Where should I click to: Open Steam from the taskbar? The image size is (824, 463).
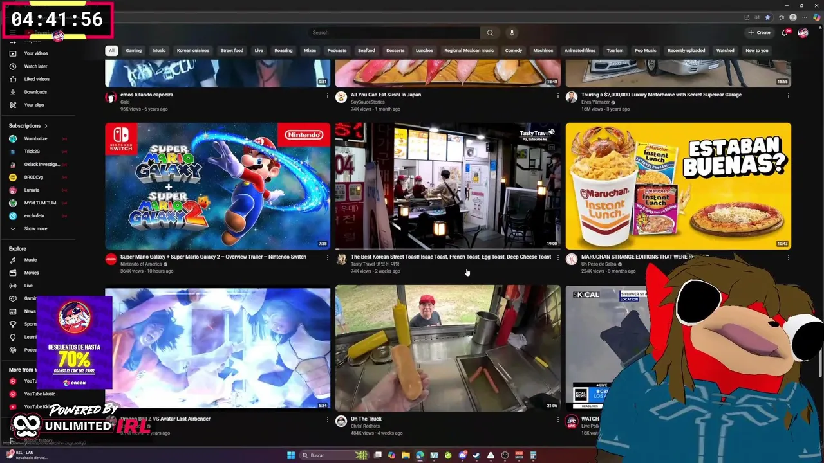[x=476, y=455]
